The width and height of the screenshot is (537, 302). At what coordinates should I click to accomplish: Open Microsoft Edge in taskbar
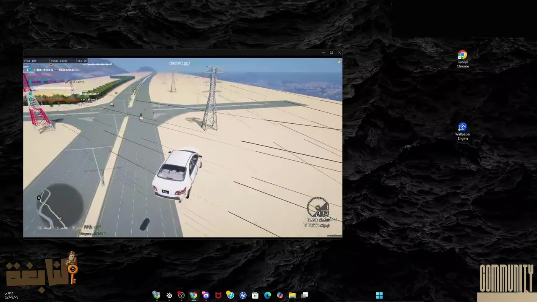point(267,295)
